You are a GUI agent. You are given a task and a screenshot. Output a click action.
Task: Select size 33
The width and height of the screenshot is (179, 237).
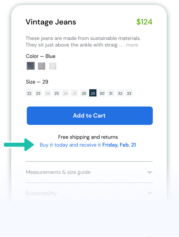[129, 93]
